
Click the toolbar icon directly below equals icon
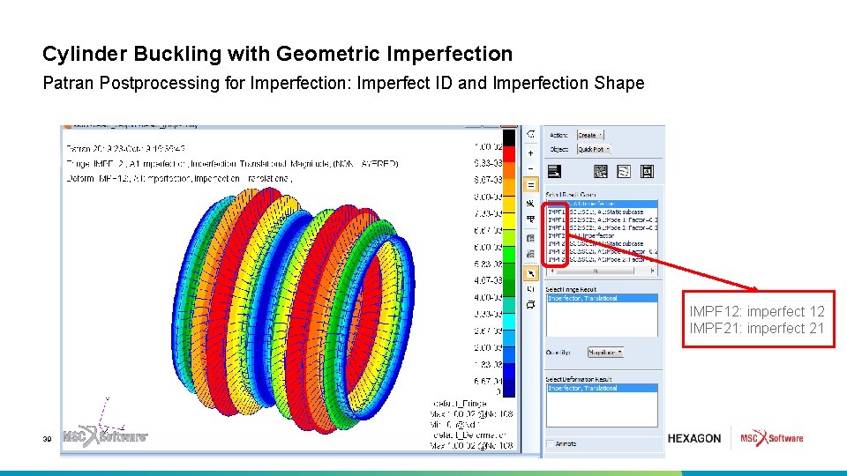[x=530, y=204]
